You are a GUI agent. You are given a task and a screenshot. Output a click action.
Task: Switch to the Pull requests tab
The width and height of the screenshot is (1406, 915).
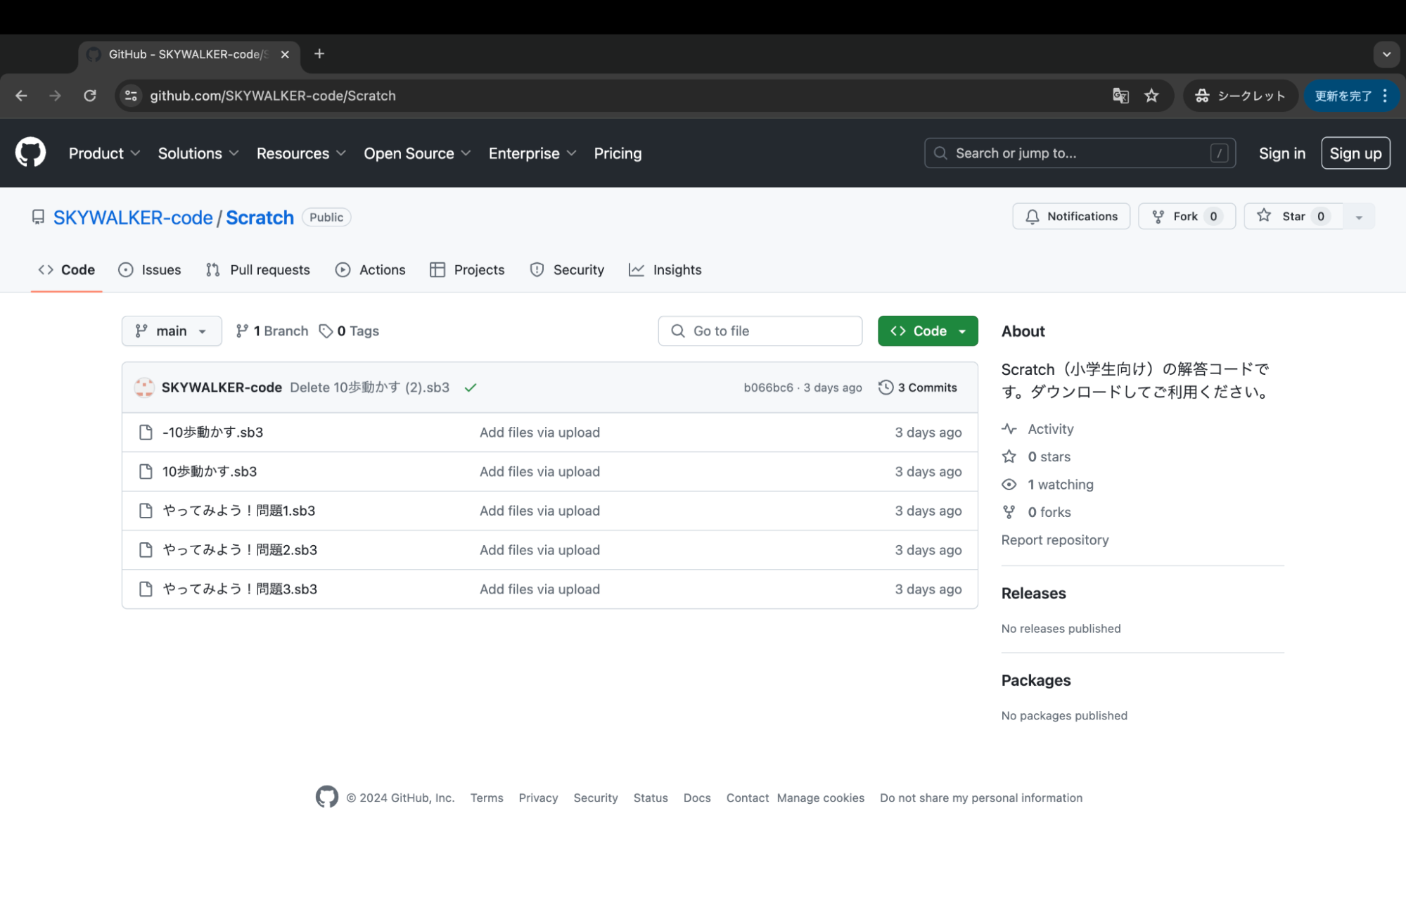click(x=257, y=270)
